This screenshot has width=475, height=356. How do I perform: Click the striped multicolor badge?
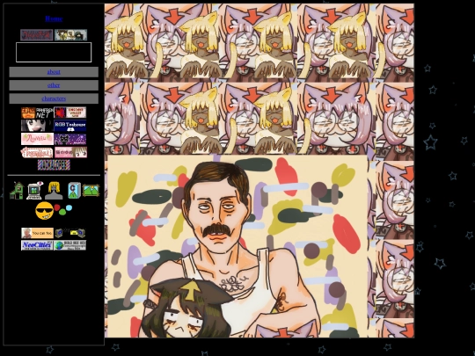click(54, 165)
